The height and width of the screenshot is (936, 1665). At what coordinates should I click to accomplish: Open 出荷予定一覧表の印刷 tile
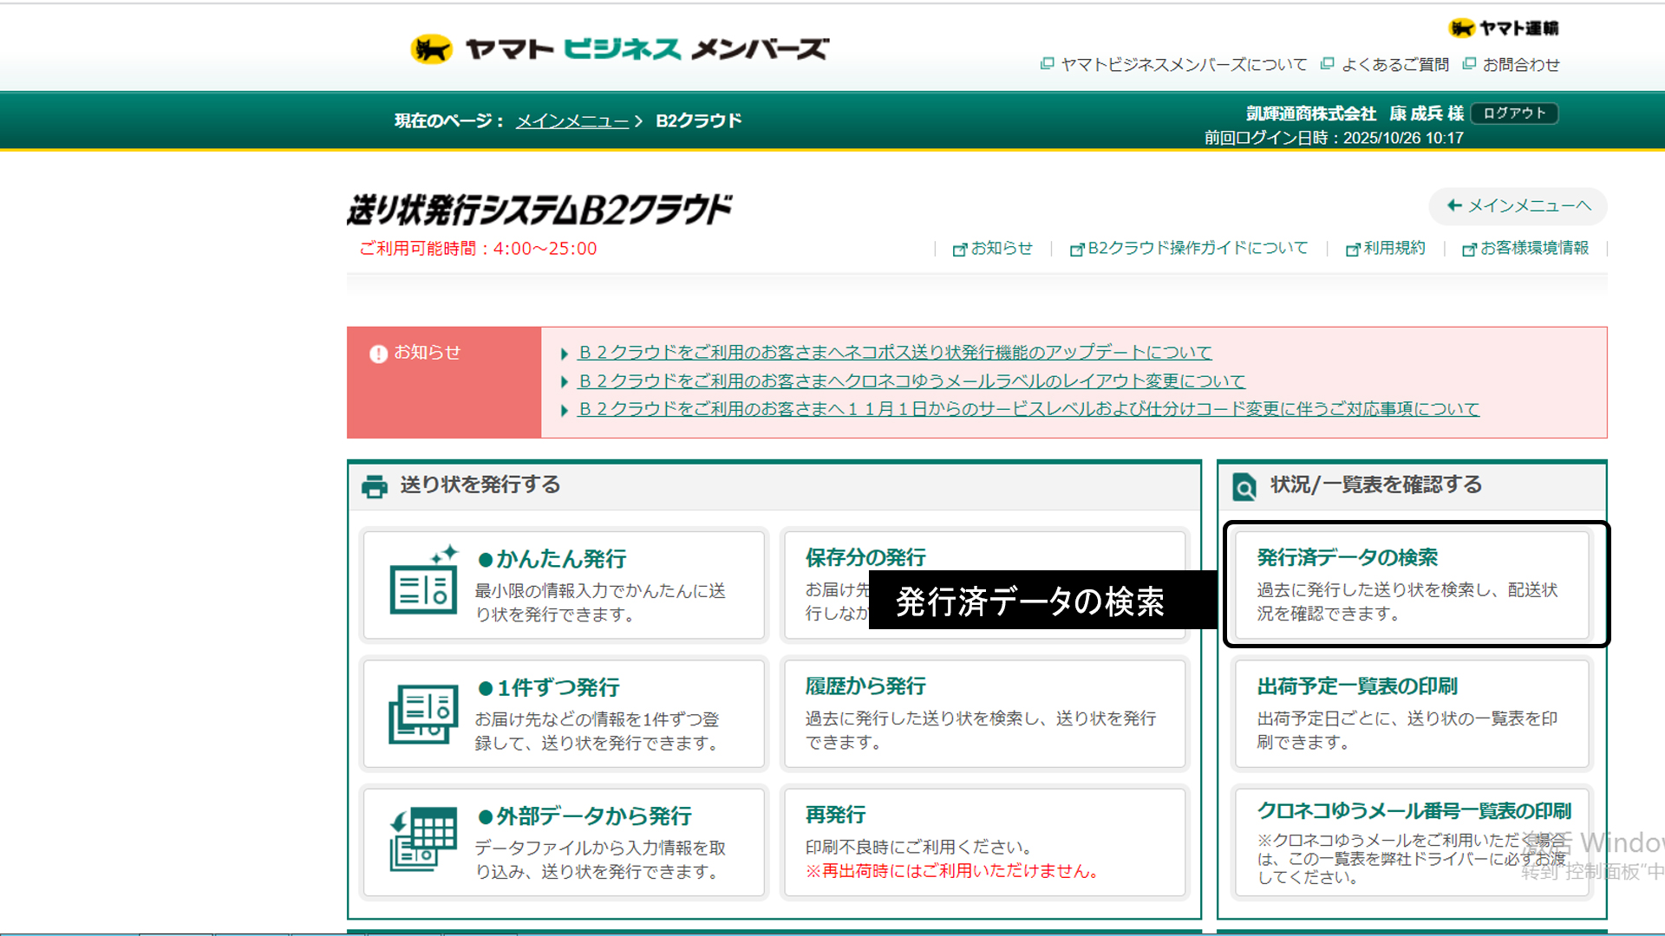1413,713
